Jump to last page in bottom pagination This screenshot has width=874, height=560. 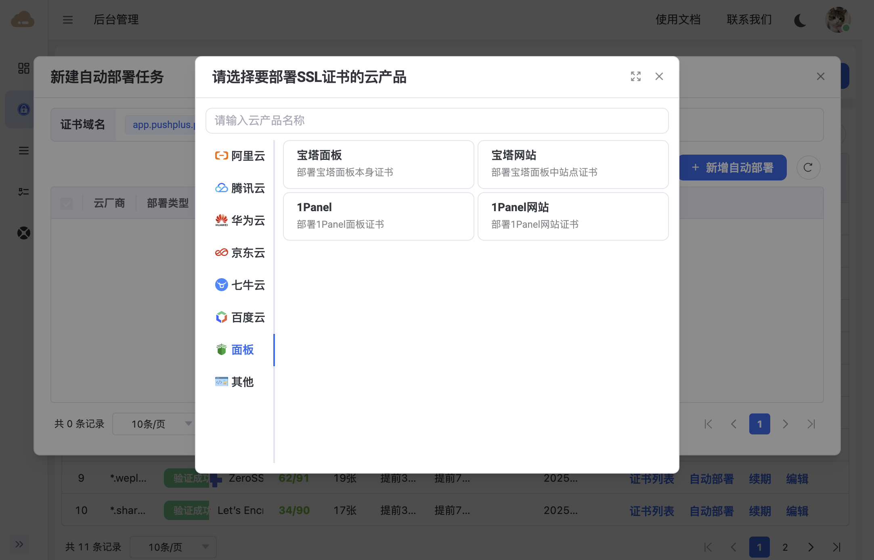tap(837, 547)
